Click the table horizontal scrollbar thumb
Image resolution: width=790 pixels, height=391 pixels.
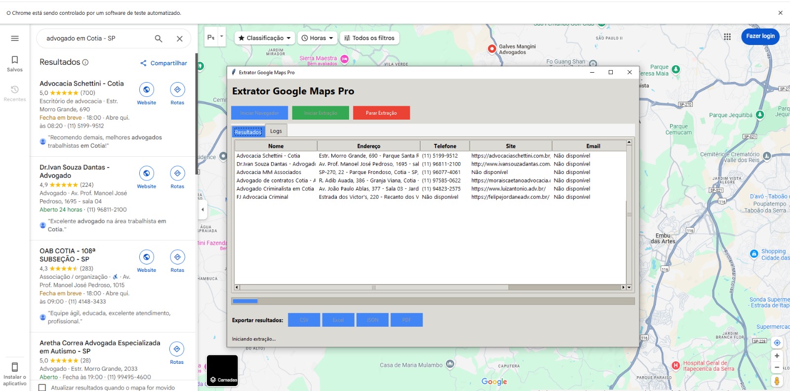pyautogui.click(x=374, y=287)
